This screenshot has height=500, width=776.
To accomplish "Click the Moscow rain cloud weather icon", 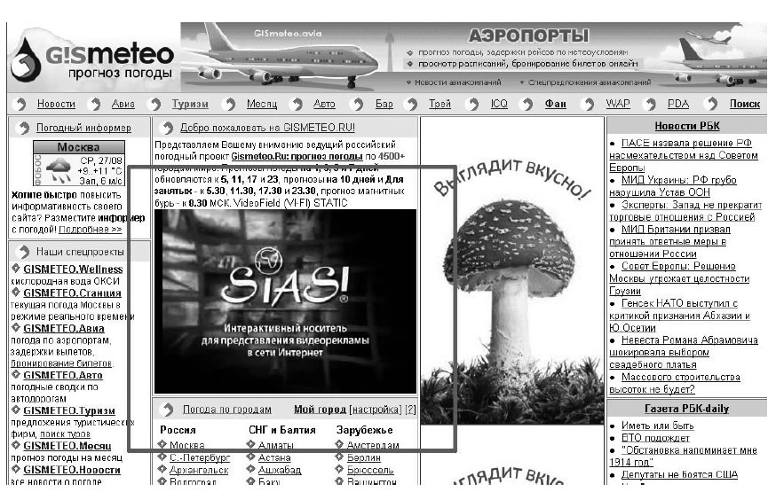I will click(59, 170).
